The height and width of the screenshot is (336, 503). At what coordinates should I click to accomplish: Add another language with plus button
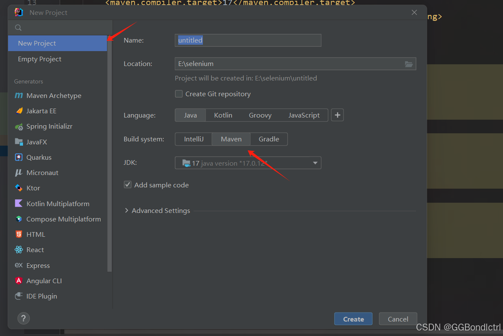(338, 115)
